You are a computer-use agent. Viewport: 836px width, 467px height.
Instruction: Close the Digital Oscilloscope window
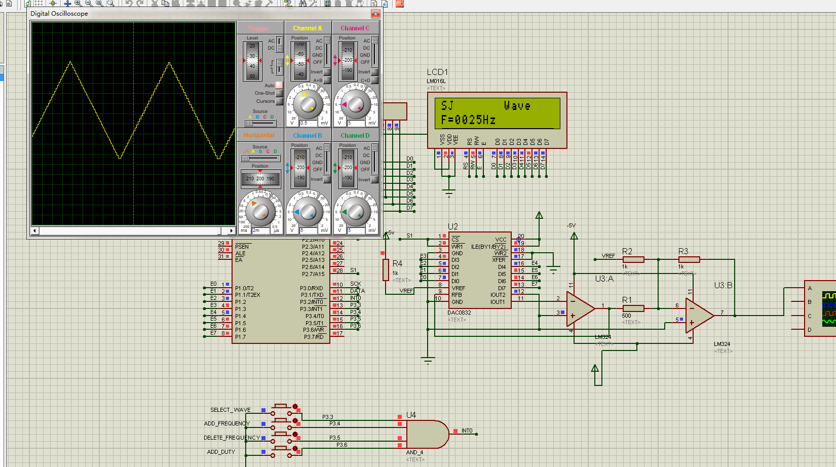point(375,14)
